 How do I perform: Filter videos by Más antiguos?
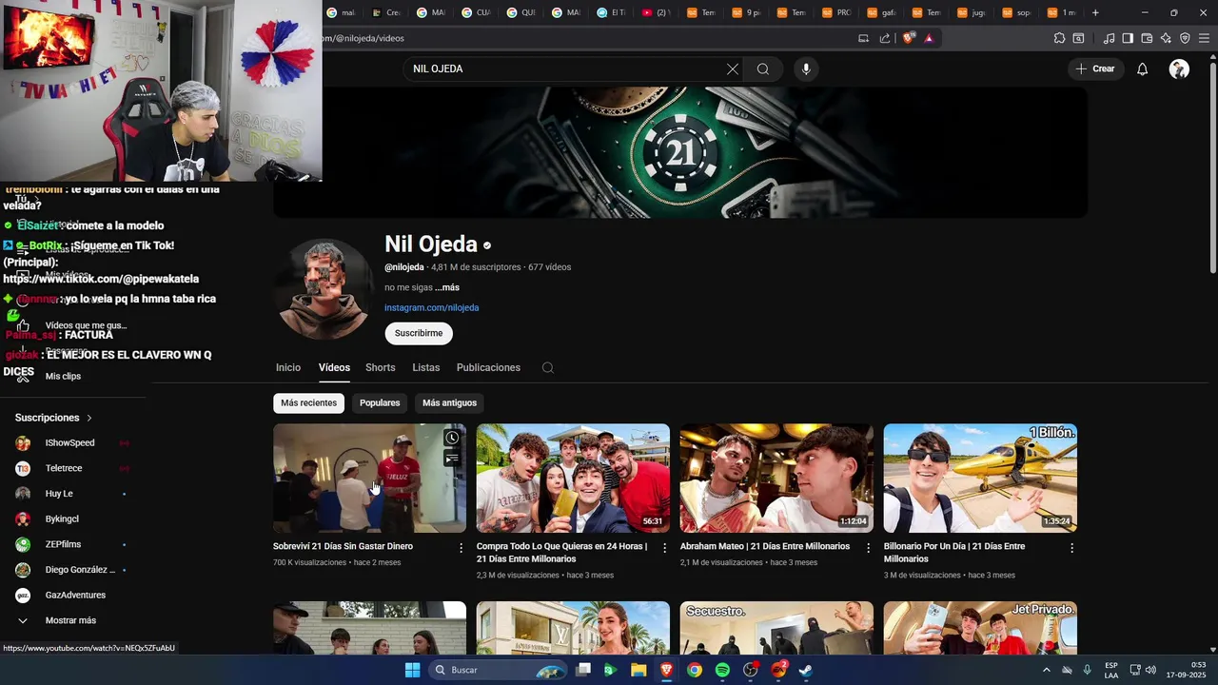(449, 402)
